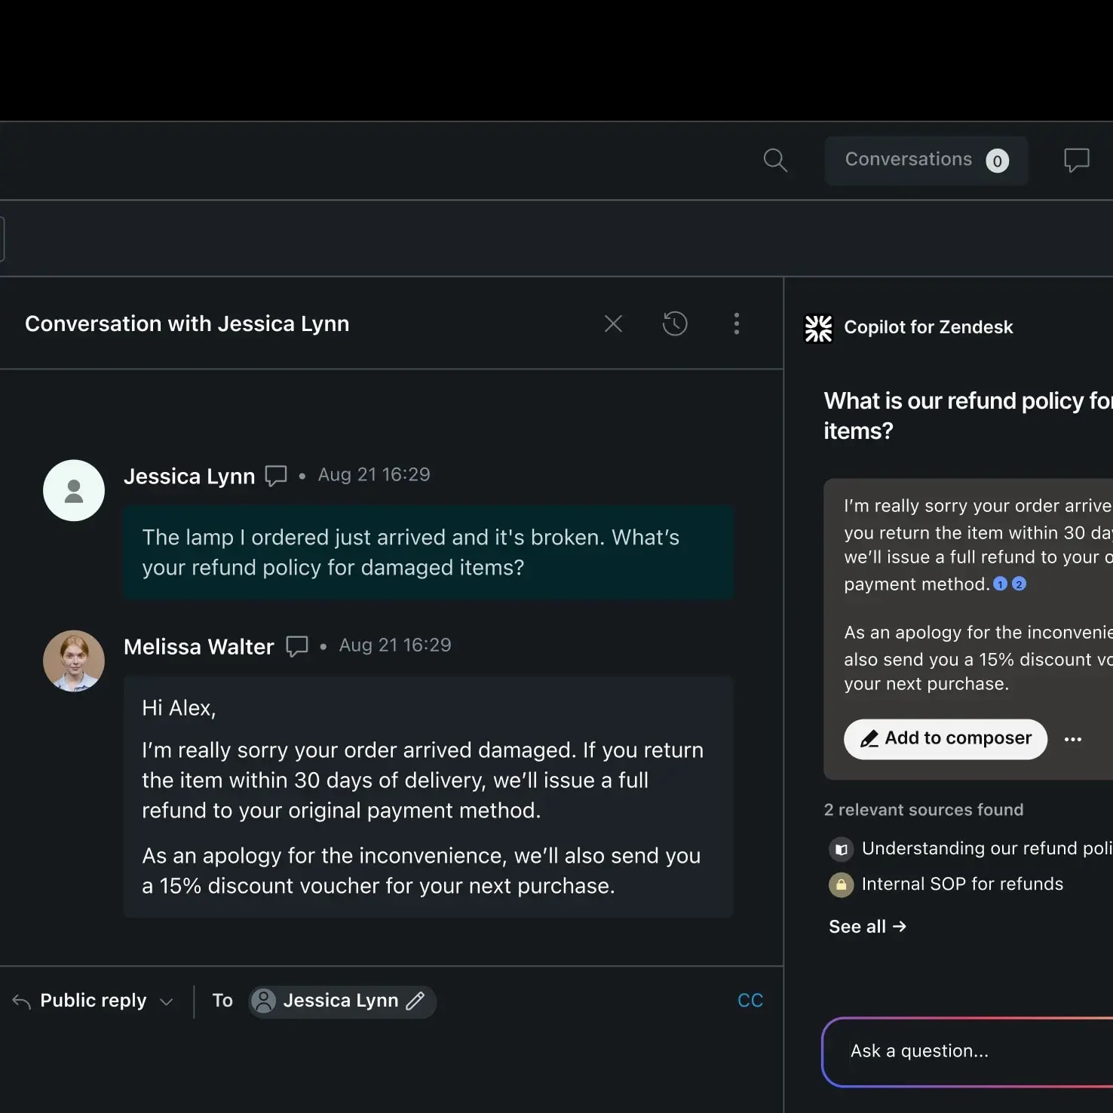
Task: Click the reply arrow icon beside Public reply
Action: click(22, 1001)
